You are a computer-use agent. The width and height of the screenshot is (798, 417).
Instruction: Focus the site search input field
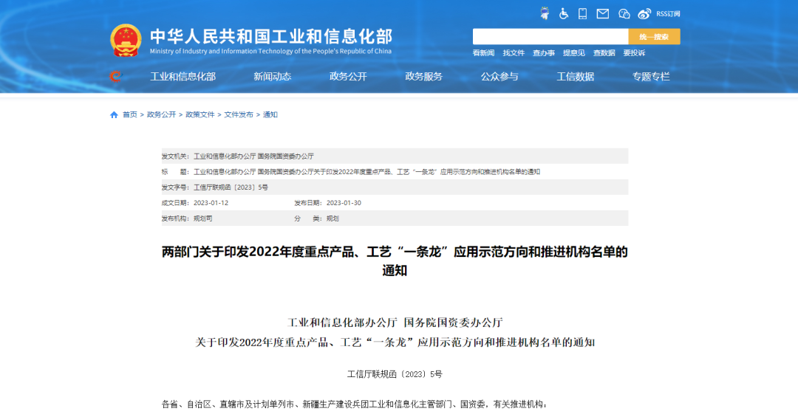(550, 37)
